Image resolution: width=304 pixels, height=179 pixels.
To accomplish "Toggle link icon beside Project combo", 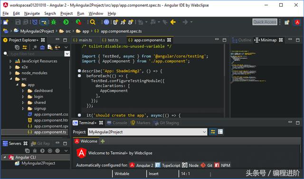I will point(213,132).
